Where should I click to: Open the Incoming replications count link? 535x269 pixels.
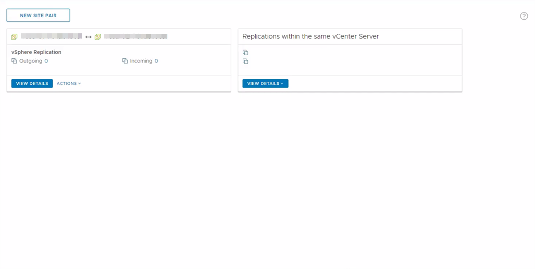coord(156,61)
